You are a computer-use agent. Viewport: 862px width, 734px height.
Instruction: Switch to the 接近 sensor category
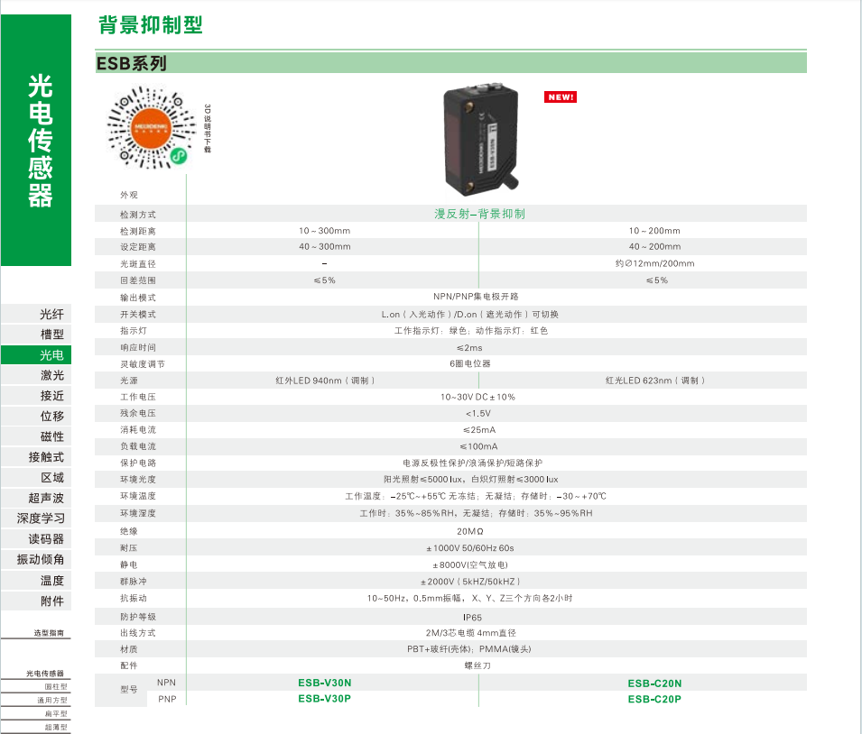pyautogui.click(x=51, y=396)
